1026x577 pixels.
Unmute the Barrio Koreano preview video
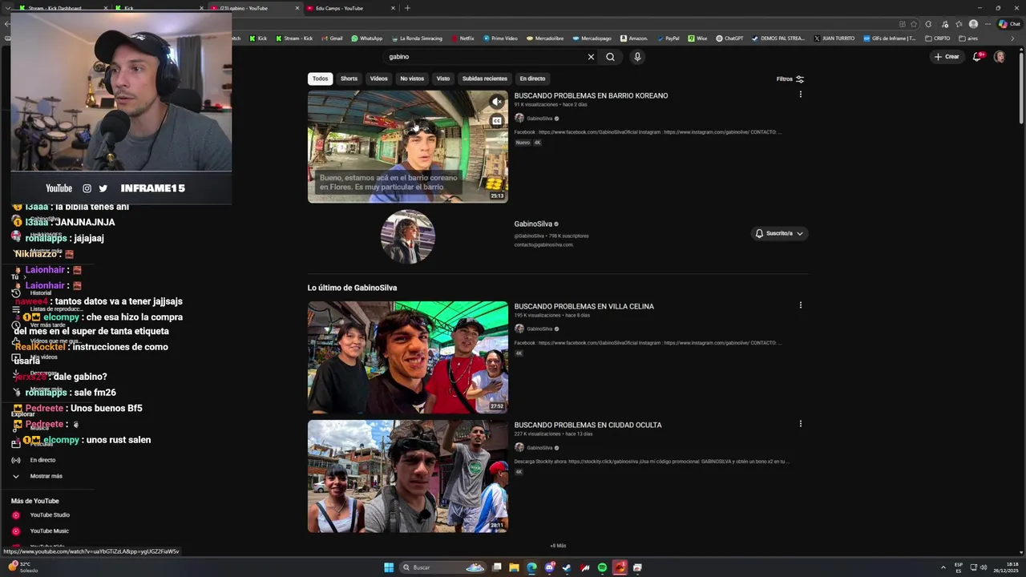[x=497, y=102]
